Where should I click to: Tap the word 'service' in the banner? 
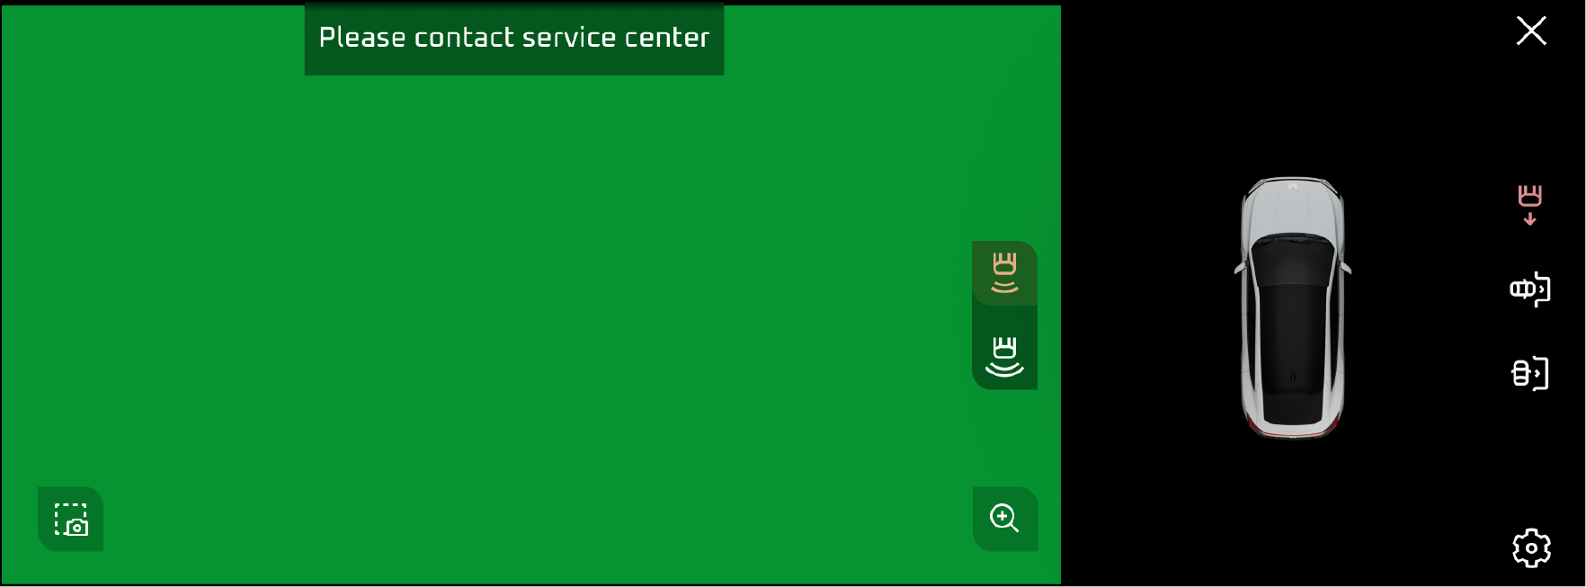[x=569, y=38]
